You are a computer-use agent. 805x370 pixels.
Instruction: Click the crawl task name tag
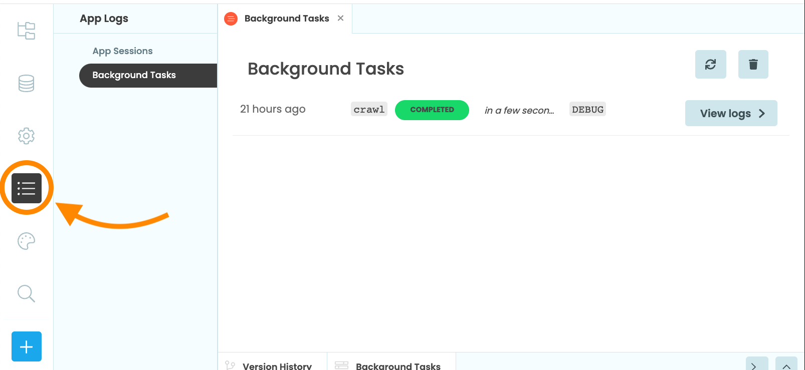click(x=369, y=110)
